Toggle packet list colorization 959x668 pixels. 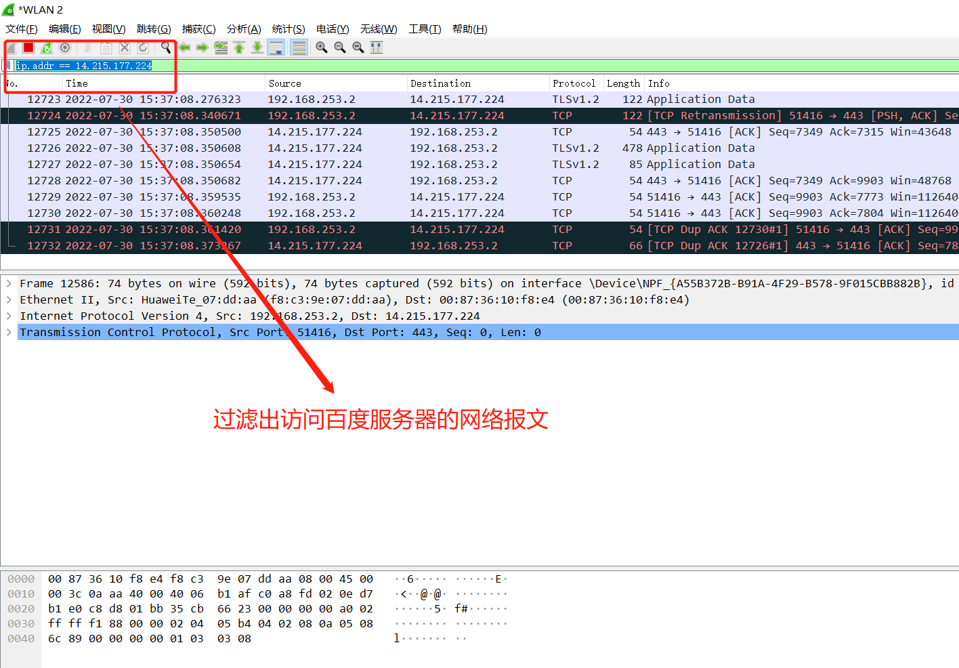click(x=299, y=47)
